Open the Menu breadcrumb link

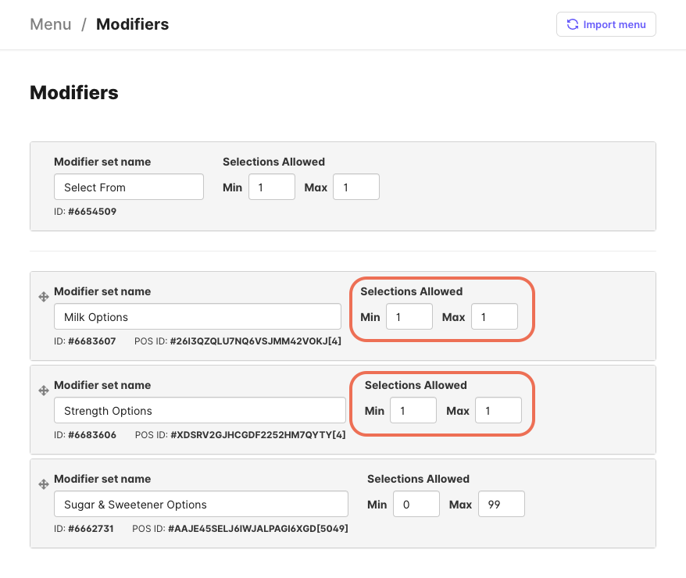coord(50,24)
